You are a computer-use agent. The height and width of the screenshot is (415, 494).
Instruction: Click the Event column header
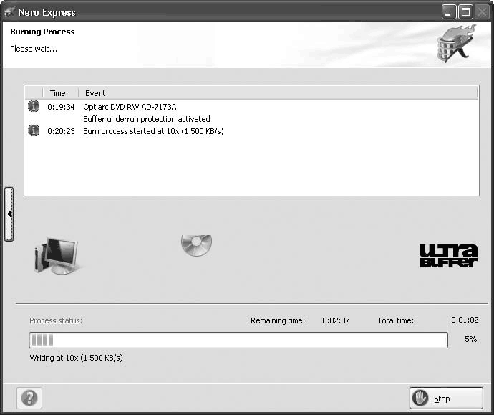pos(95,93)
